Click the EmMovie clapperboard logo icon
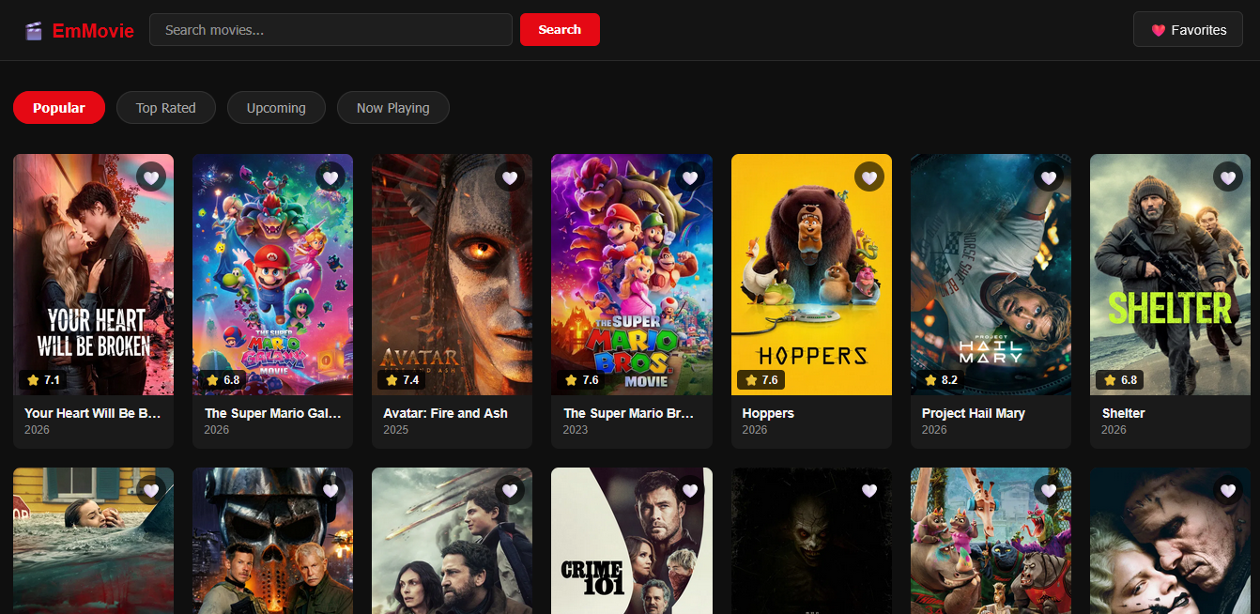The width and height of the screenshot is (1260, 614). 34,31
